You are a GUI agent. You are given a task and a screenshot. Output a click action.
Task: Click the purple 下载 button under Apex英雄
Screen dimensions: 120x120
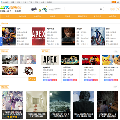coord(50,80)
